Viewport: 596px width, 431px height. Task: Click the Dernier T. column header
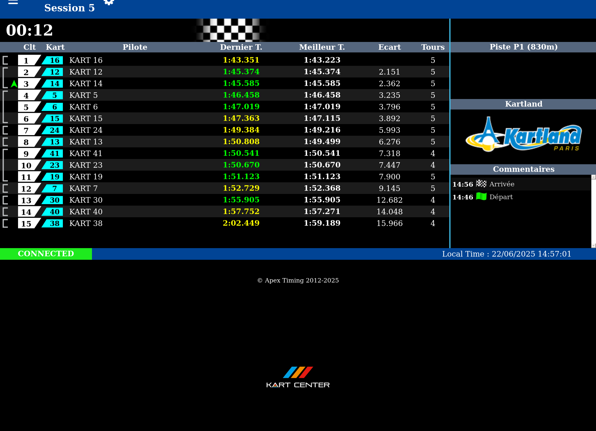(241, 47)
